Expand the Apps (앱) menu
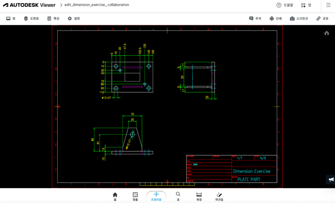This screenshot has width=335, height=203. pos(306,5)
